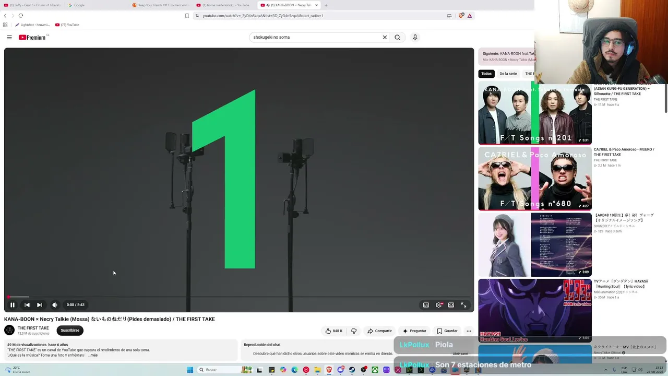
Task: Go to YouTube Premium home logo
Action: click(x=32, y=38)
